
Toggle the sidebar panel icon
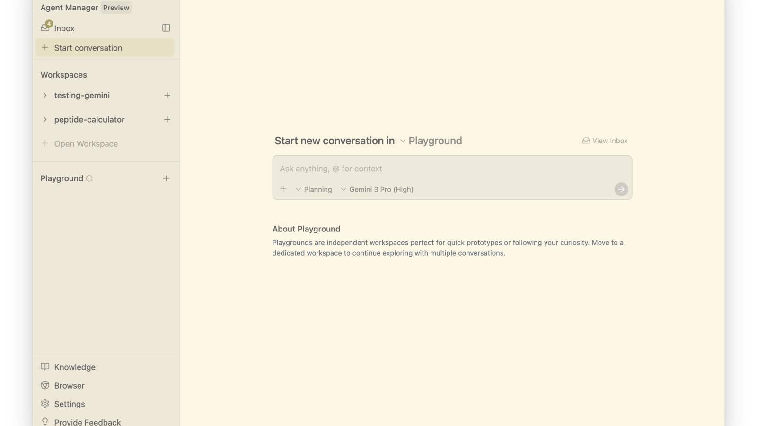click(x=166, y=28)
